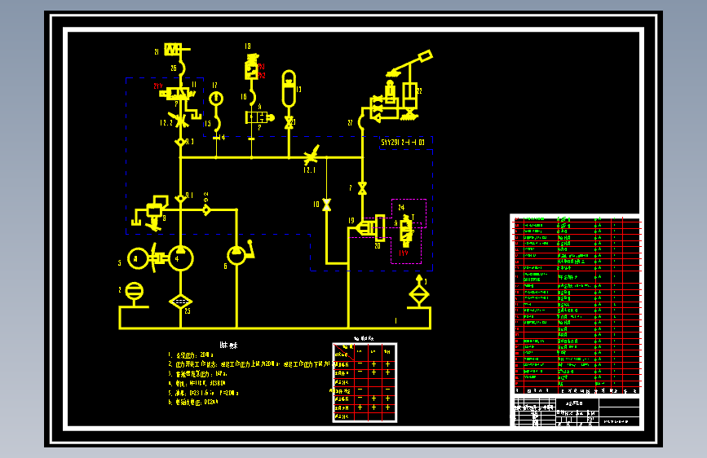Image resolution: width=707 pixels, height=458 pixels.
Task: Click throttle valve symbol 12.2
Action: click(179, 121)
